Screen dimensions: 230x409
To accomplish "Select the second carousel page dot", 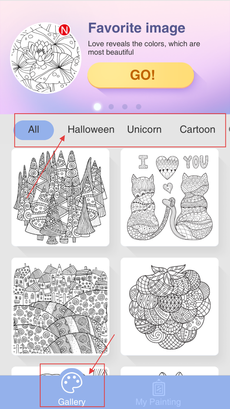I will 111,107.
